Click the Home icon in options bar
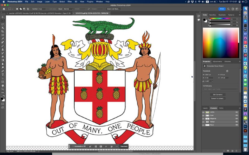249x155 pixels. point(4,9)
